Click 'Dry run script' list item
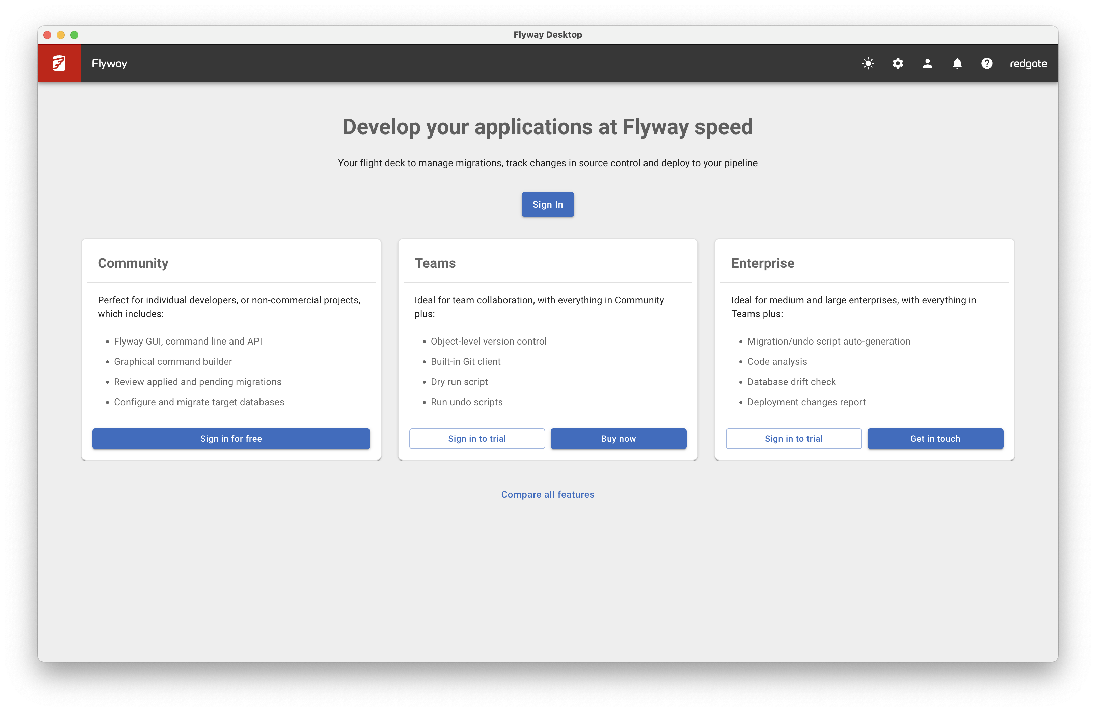Image resolution: width=1096 pixels, height=712 pixels. pyautogui.click(x=459, y=382)
